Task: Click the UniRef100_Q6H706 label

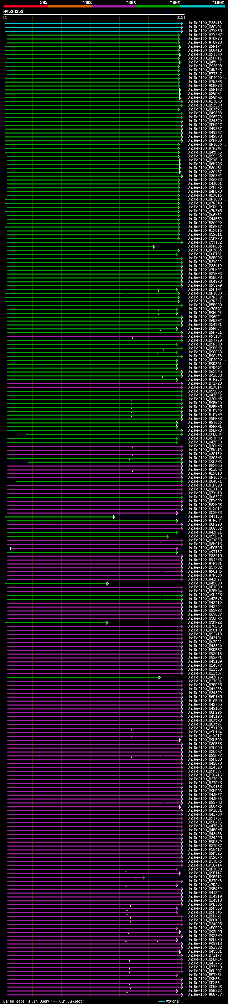Action: click(204, 164)
